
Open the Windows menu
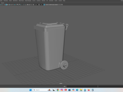tap(6, 1)
